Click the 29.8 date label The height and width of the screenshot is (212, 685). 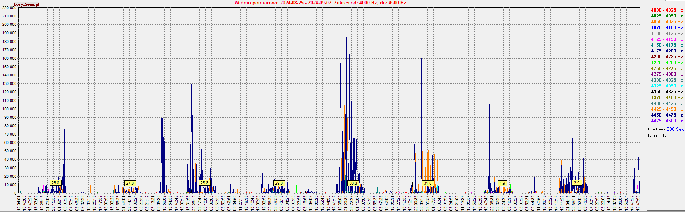click(279, 183)
